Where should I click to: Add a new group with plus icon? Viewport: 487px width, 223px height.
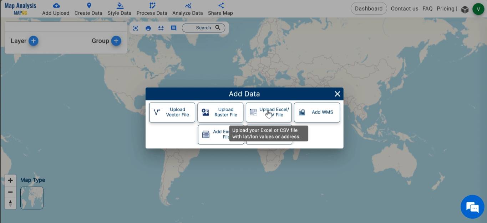coord(116,41)
